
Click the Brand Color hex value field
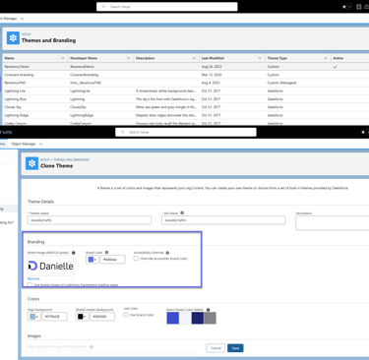[x=112, y=260]
